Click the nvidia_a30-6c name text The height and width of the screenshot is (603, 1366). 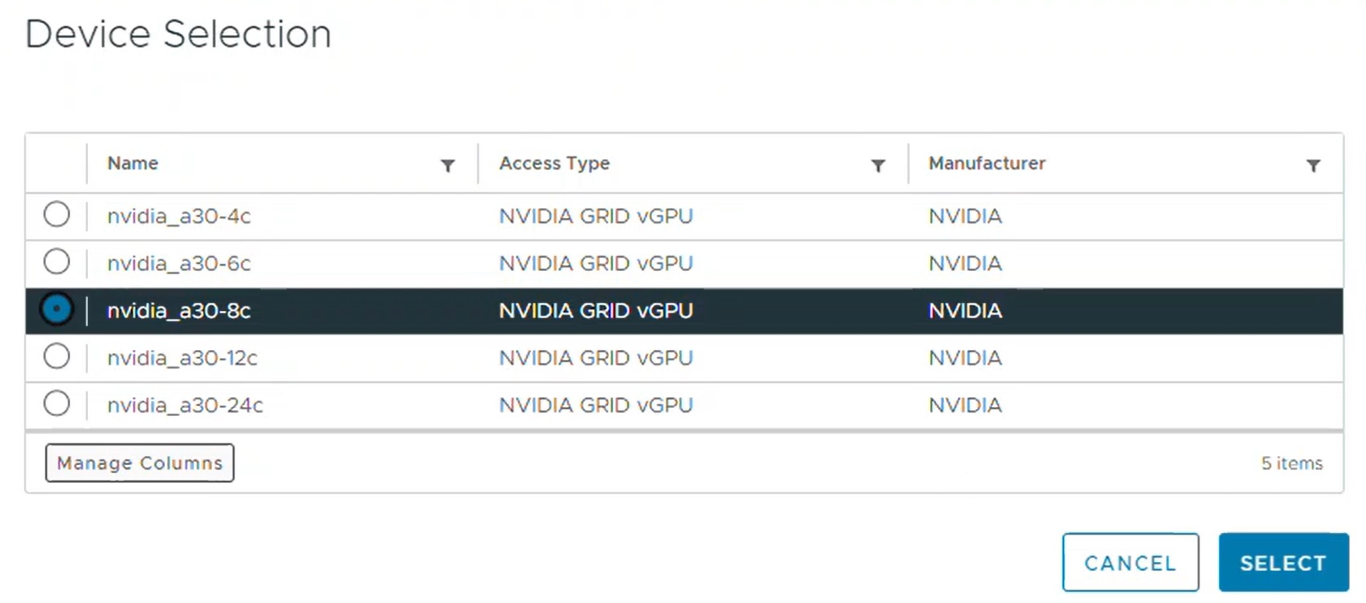(179, 264)
